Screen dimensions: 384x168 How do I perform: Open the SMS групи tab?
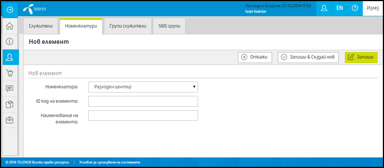pos(169,26)
